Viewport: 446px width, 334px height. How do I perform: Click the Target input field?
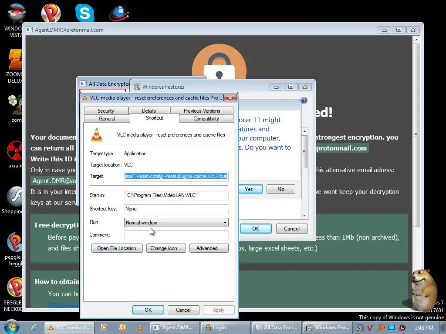[x=176, y=176]
